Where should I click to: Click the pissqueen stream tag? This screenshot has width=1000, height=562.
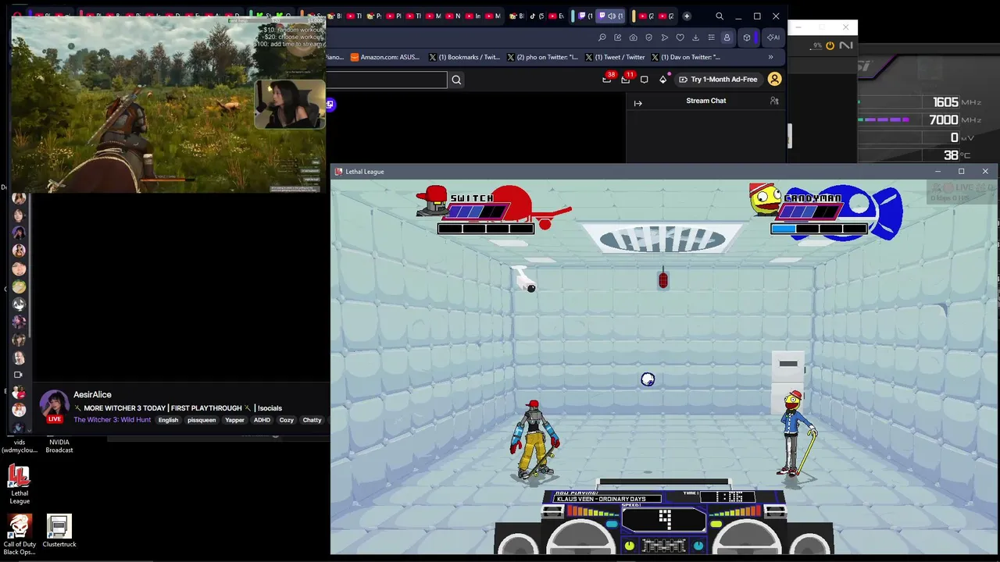click(x=202, y=420)
